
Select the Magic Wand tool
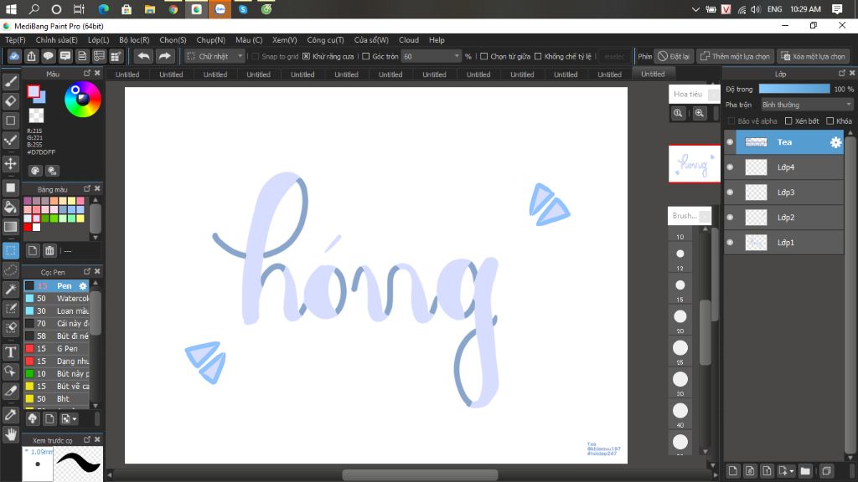pyautogui.click(x=10, y=289)
